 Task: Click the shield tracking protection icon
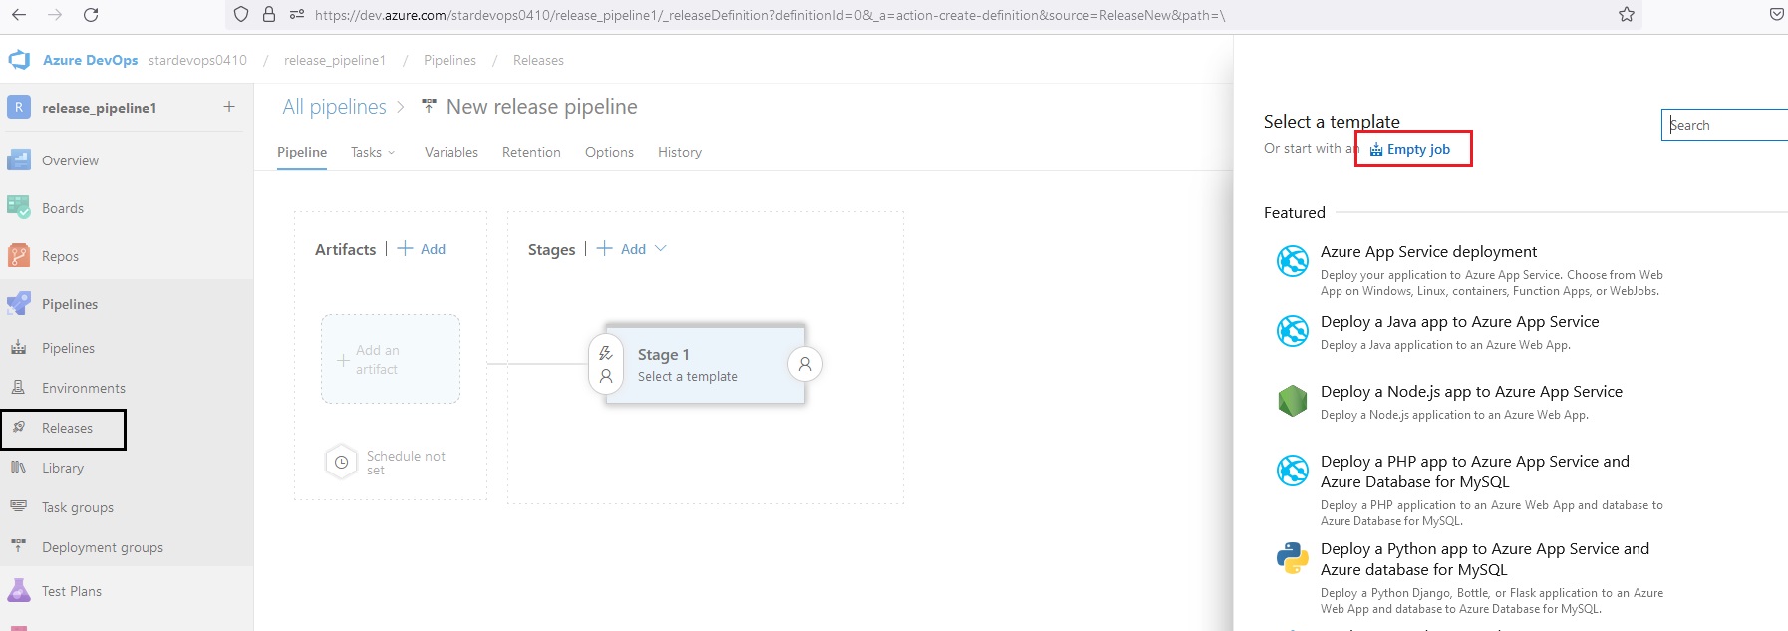pyautogui.click(x=240, y=15)
